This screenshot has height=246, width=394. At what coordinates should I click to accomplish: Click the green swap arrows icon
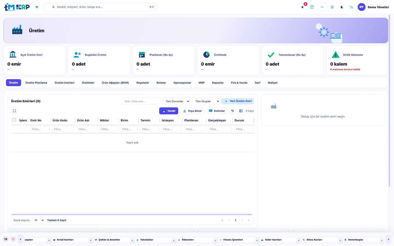click(351, 7)
